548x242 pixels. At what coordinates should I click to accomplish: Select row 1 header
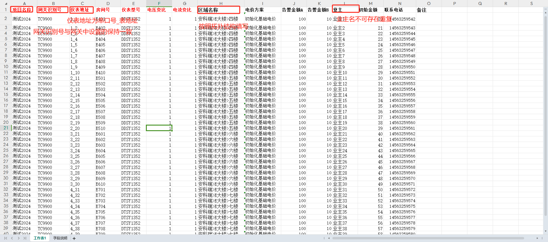click(6, 10)
